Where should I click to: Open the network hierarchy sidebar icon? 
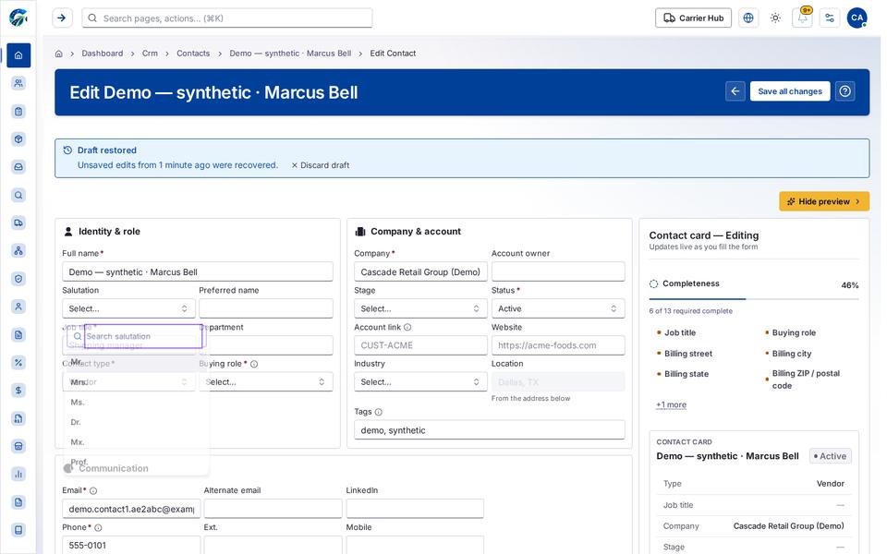pyautogui.click(x=18, y=251)
